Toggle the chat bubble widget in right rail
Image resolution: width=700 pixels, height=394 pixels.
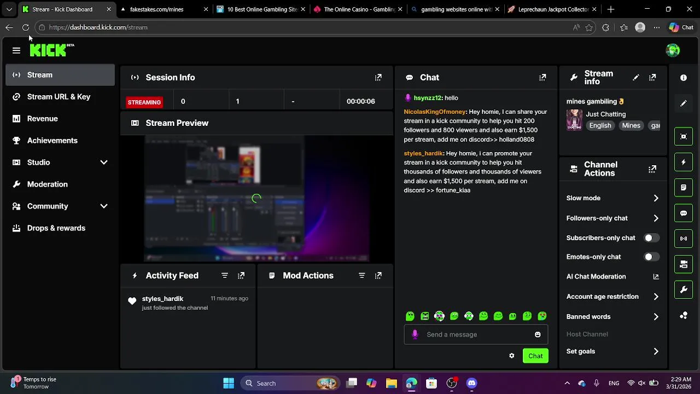(x=684, y=213)
